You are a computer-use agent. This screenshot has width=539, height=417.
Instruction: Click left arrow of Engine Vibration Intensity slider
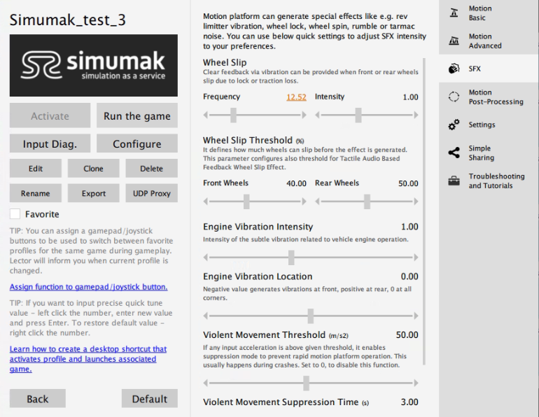pyautogui.click(x=206, y=257)
